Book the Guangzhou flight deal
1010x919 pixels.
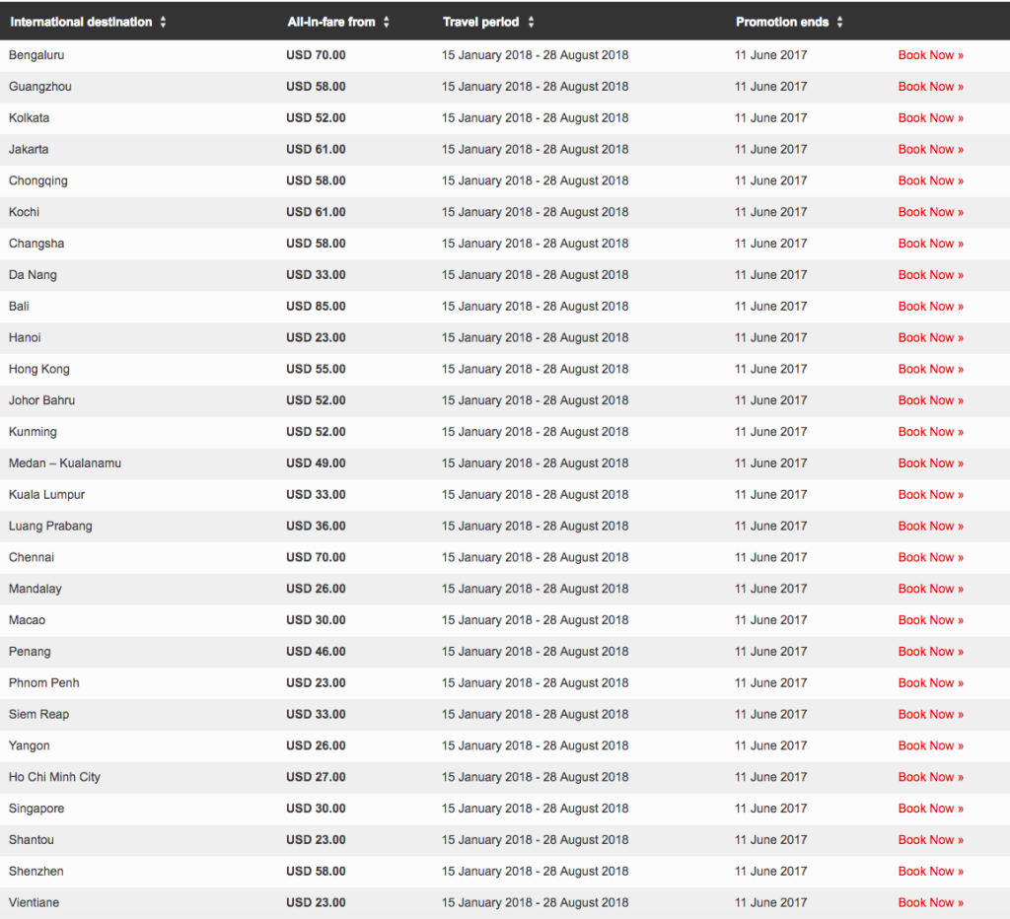point(930,87)
